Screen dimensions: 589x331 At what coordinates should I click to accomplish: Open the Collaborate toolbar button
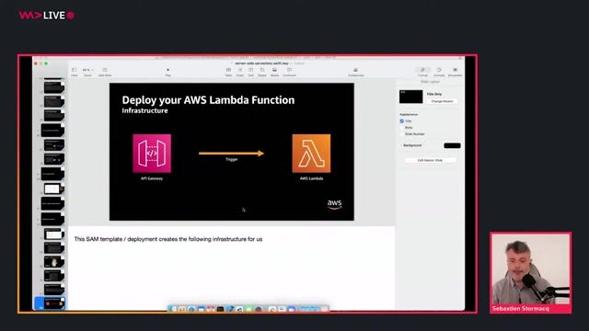tap(356, 72)
